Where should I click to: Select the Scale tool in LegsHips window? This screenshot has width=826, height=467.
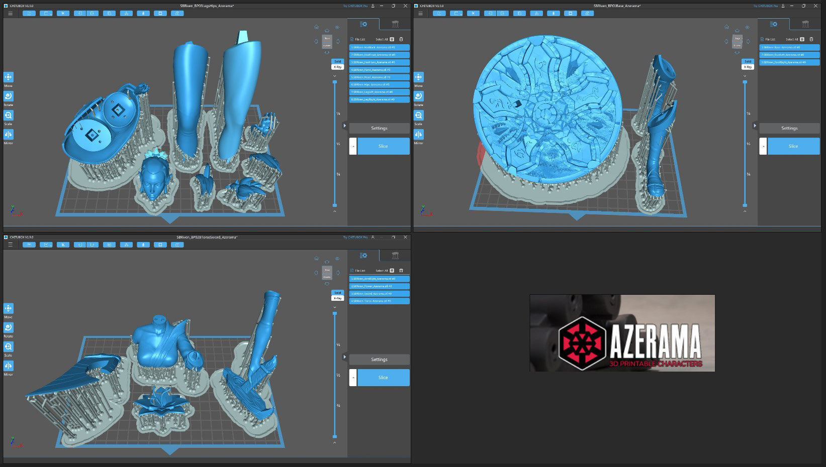point(9,115)
